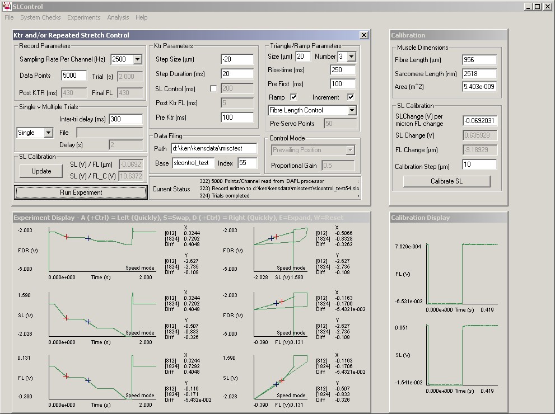
Task: Open the Analysis menu
Action: point(118,17)
